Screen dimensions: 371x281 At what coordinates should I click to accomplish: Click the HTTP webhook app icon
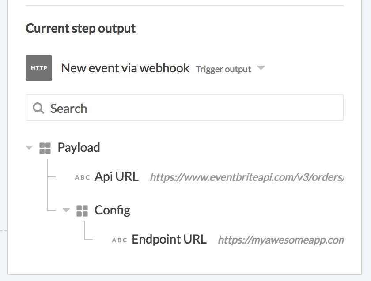point(39,68)
